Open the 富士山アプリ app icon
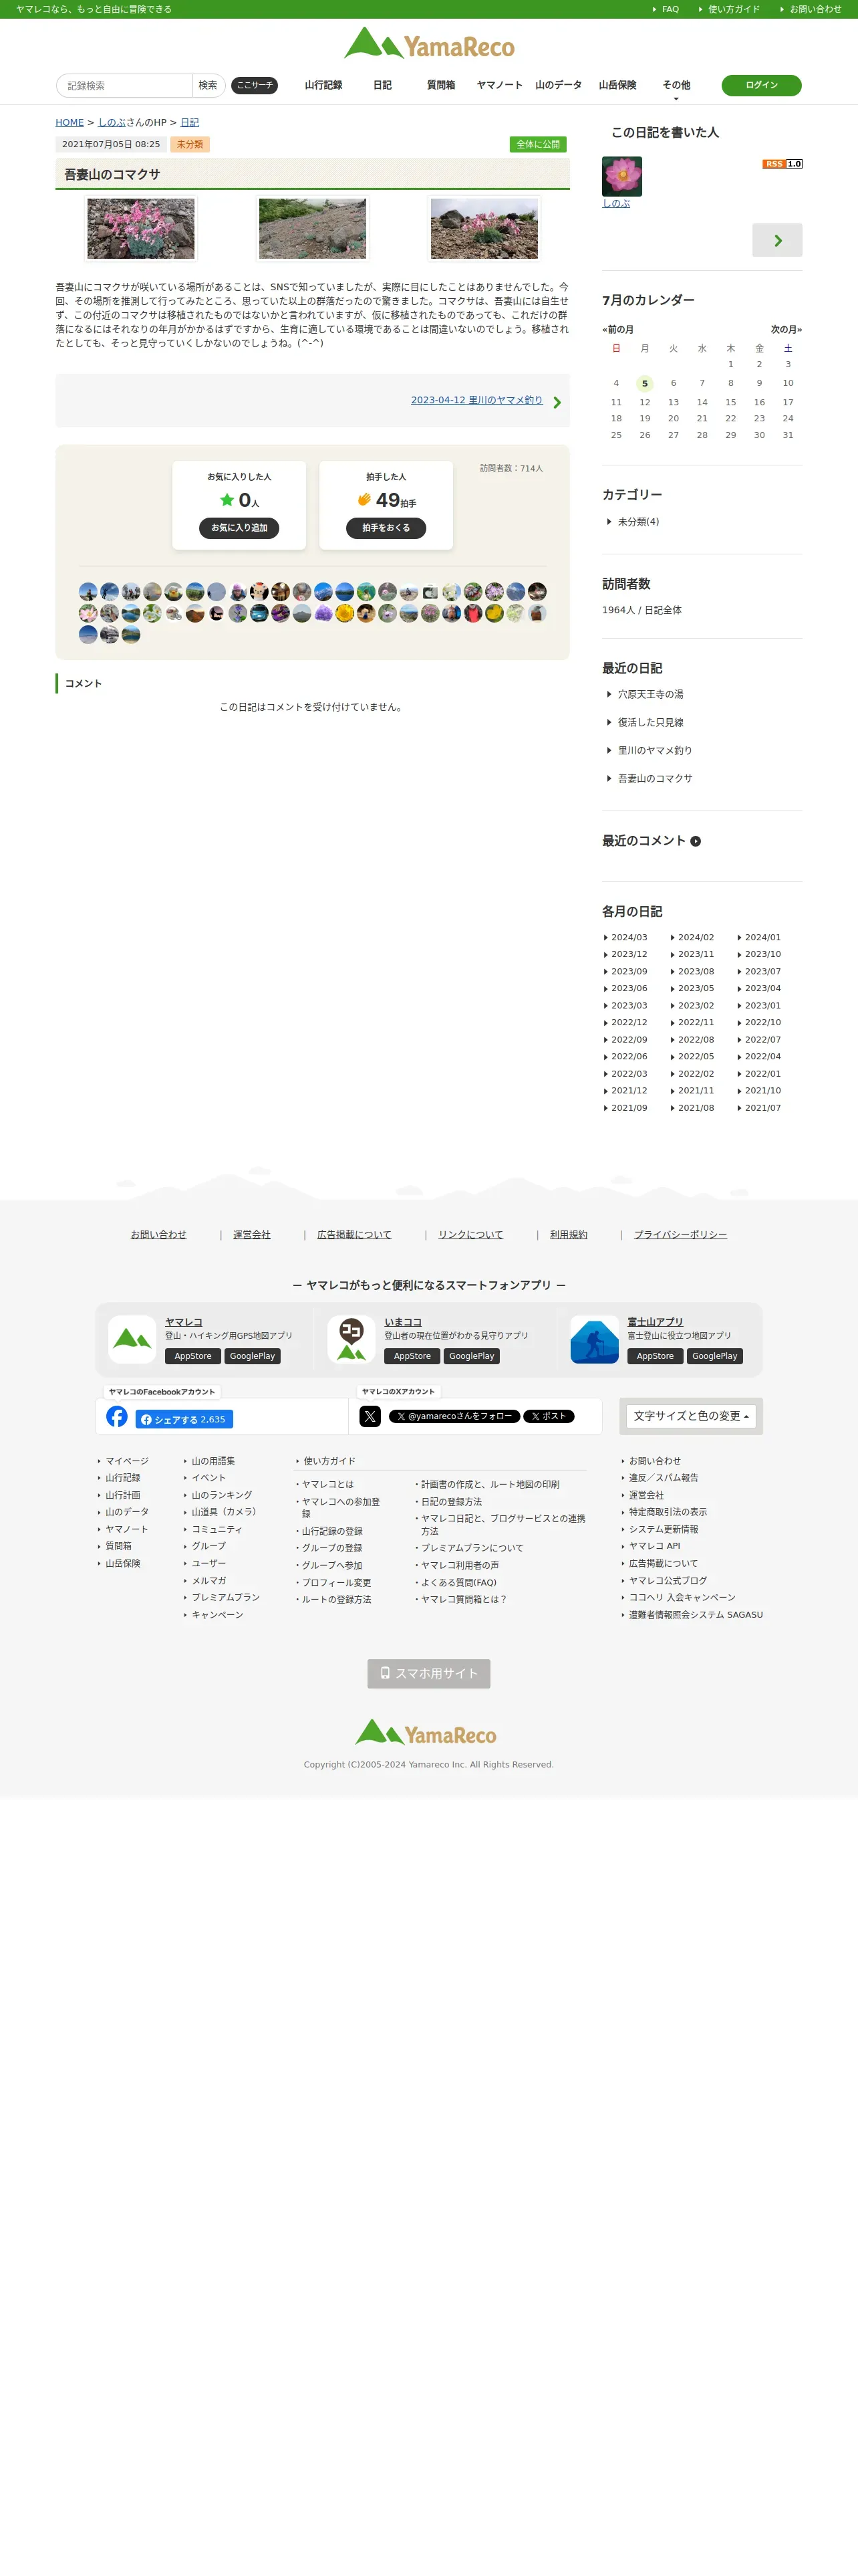This screenshot has width=858, height=2576. [594, 1339]
